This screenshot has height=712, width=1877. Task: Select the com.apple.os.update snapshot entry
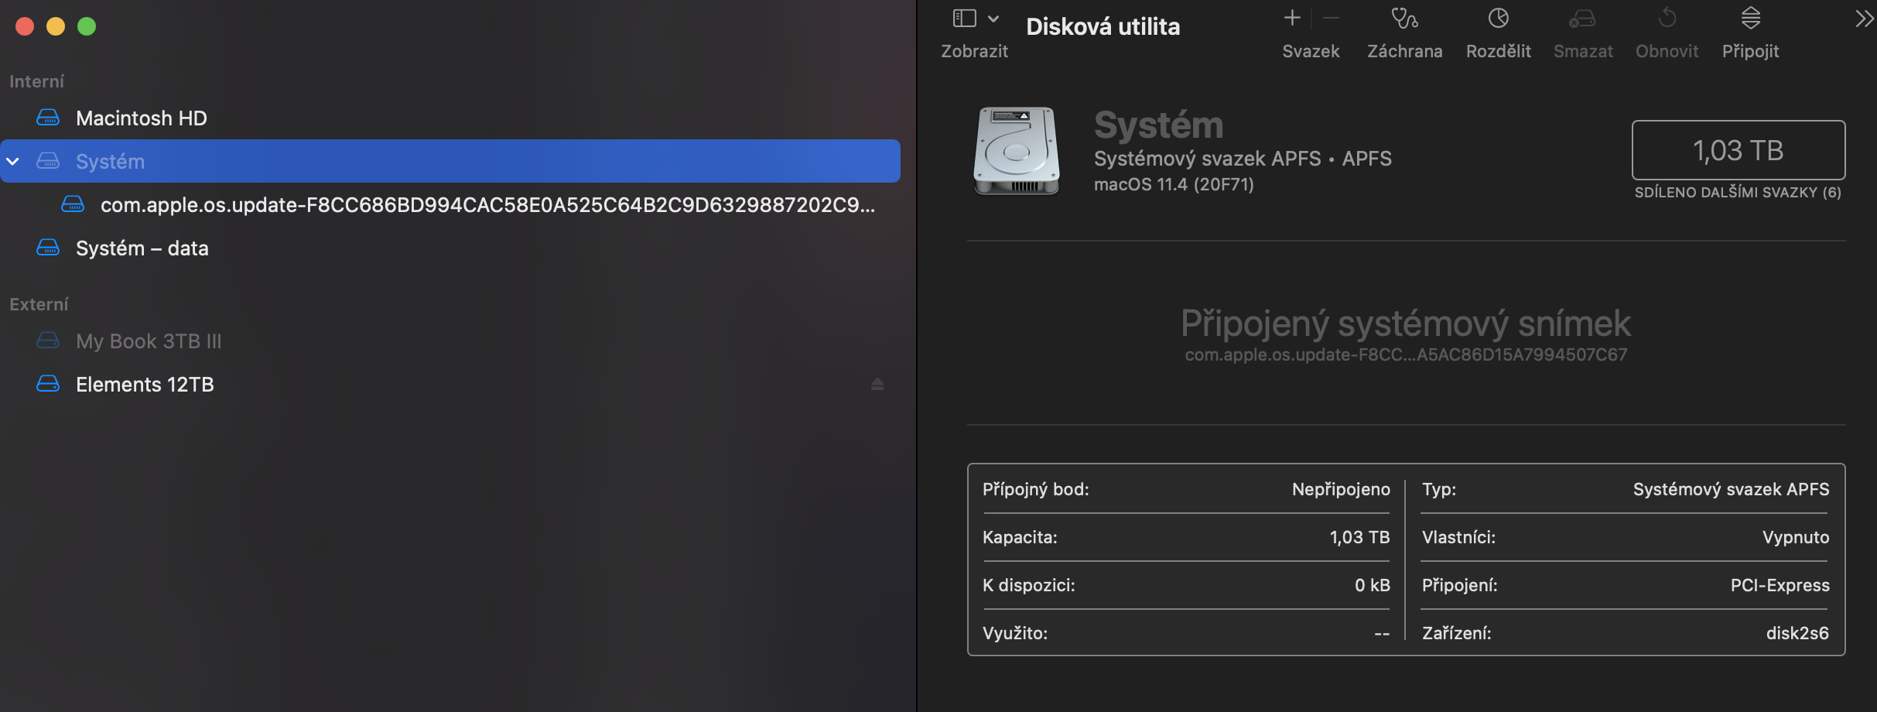tap(487, 205)
